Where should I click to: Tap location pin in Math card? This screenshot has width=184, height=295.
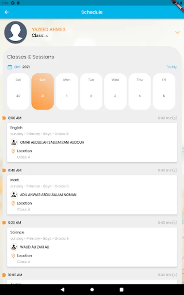[13, 203]
